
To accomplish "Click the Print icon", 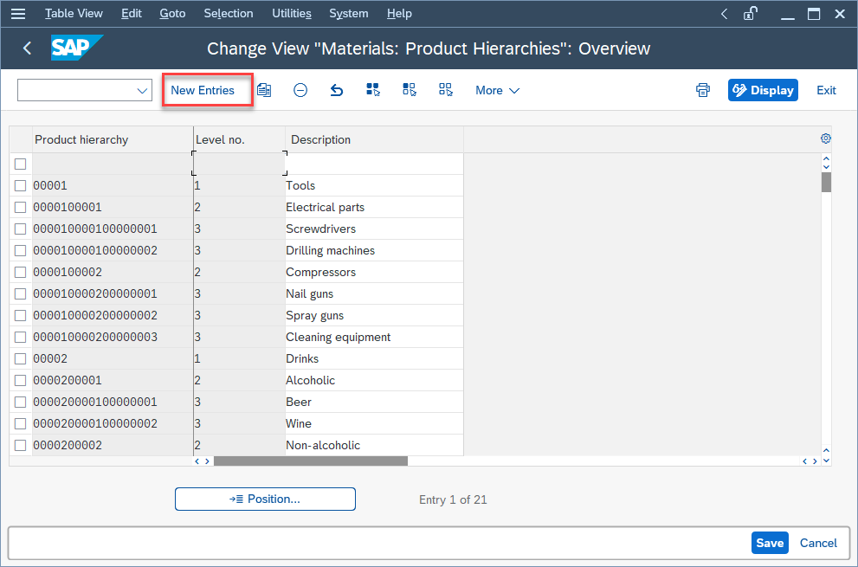I will tap(702, 90).
